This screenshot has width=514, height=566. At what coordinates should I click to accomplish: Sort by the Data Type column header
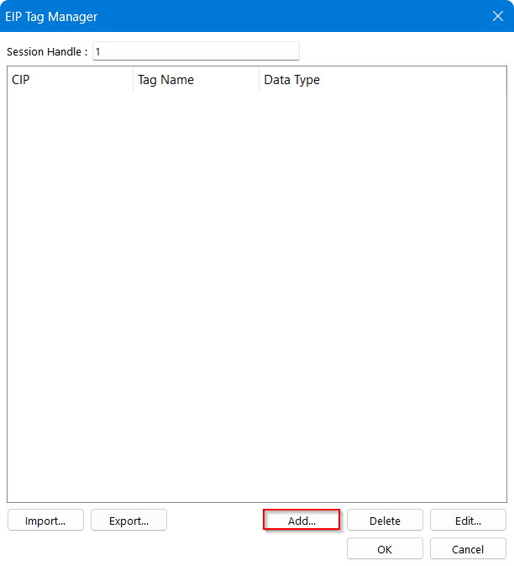292,79
